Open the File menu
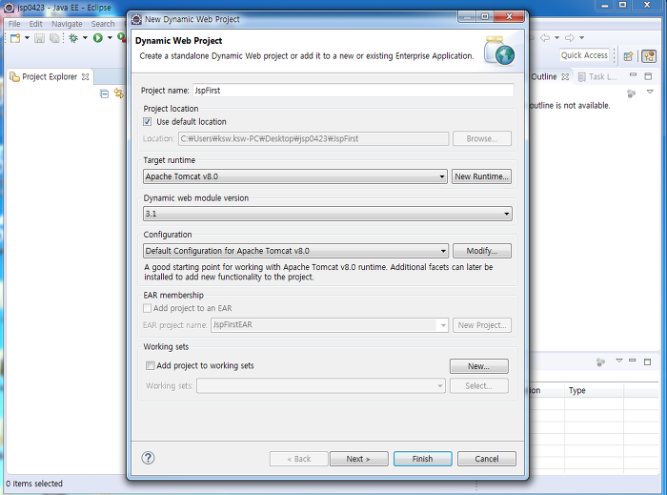 (14, 24)
